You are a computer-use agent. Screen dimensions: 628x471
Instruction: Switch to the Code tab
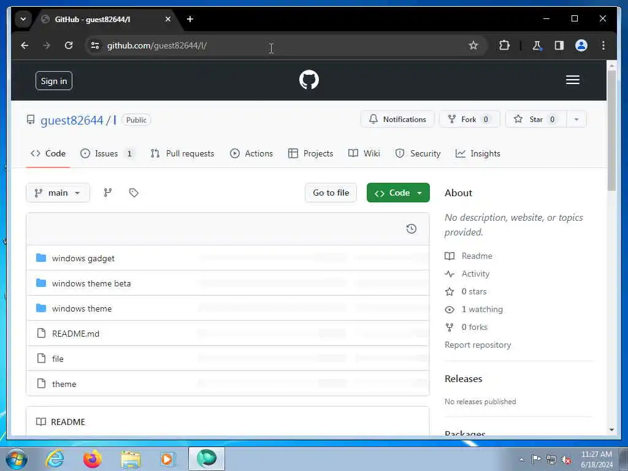pyautogui.click(x=48, y=153)
